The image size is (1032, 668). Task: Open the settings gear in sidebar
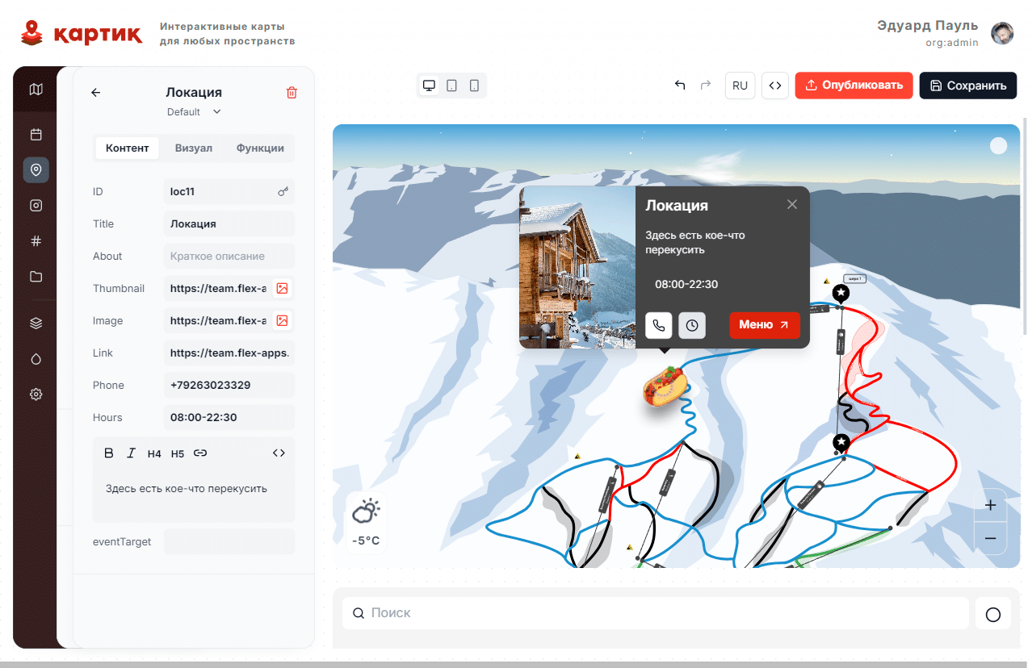click(x=36, y=395)
